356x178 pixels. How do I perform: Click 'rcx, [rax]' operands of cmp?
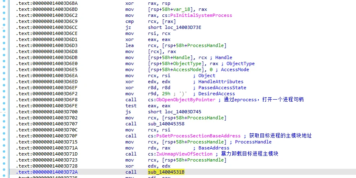pos(162,22)
